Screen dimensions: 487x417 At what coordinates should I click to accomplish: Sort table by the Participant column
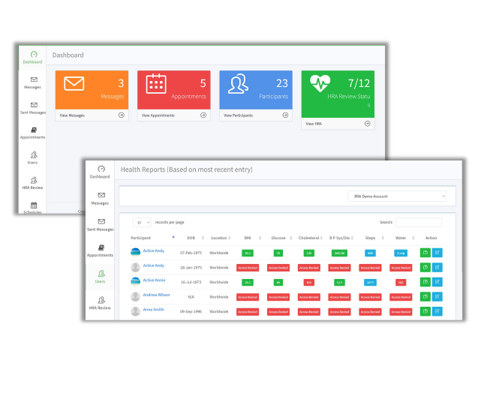pos(152,238)
